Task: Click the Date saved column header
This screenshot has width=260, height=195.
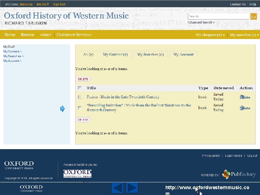Action: coord(224,88)
